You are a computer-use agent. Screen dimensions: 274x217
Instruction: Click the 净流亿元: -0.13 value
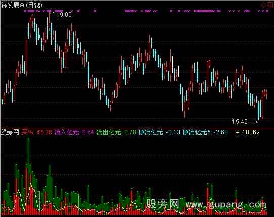tap(159, 132)
